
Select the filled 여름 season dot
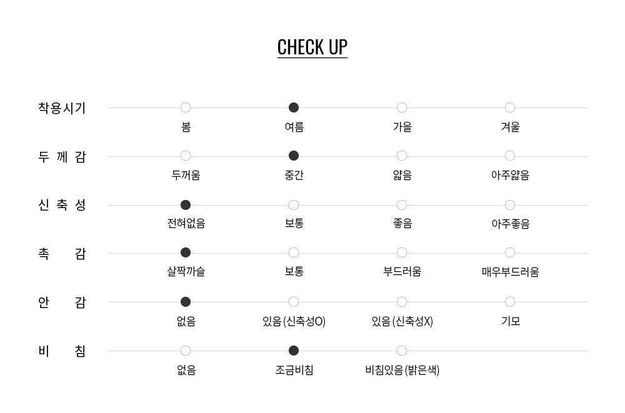(294, 107)
